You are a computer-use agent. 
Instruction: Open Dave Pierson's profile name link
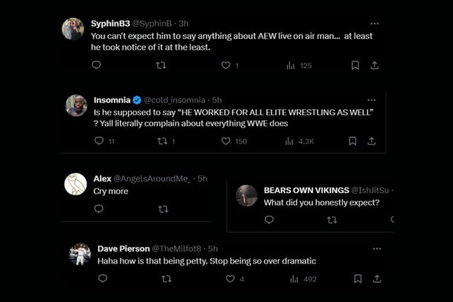[x=123, y=248]
